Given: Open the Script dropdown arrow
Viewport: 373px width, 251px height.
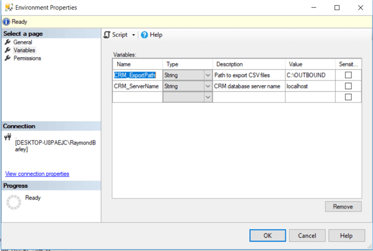Looking at the screenshot, I should (x=134, y=35).
